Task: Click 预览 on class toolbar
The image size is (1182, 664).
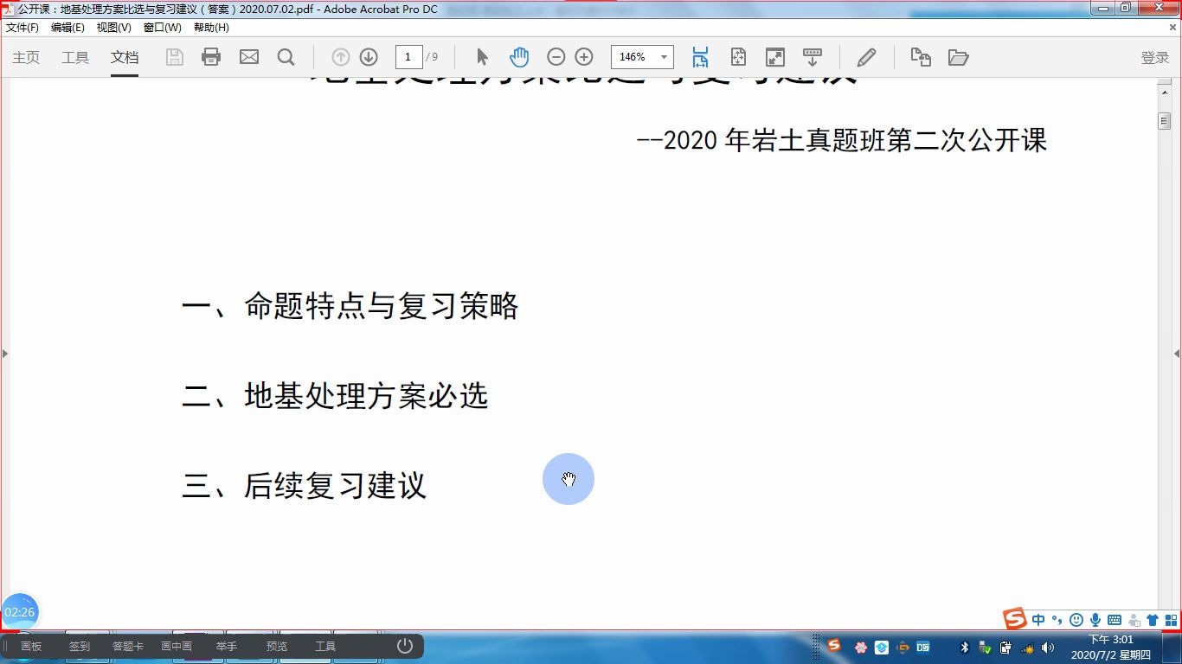Action: point(277,647)
